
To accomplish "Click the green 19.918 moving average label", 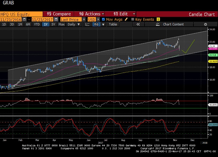I will (x=213, y=55).
